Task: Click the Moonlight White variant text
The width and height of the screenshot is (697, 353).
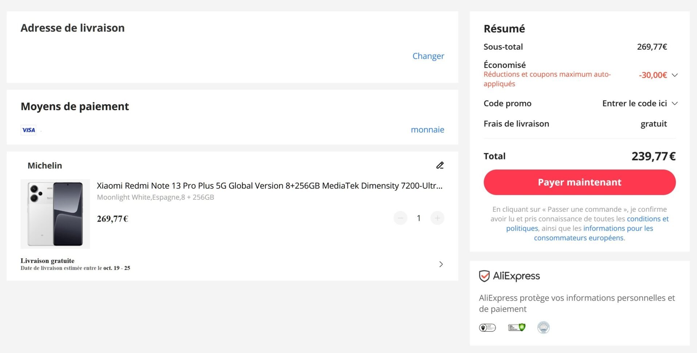Action: pos(155,197)
